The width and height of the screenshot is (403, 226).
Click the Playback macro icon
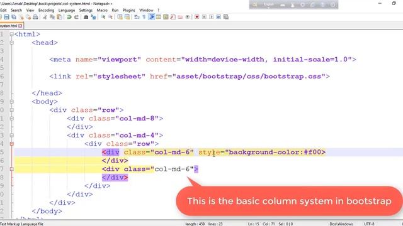point(212,17)
